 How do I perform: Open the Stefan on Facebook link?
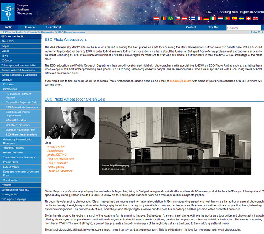60,171
